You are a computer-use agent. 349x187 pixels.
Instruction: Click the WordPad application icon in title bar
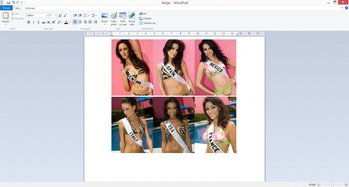click(2, 2)
